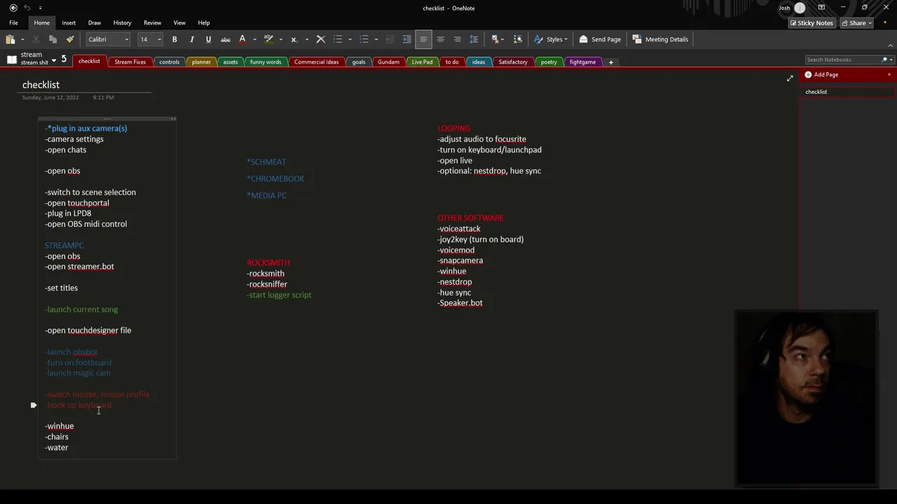Switch to the History ribbon tab
The height and width of the screenshot is (504, 897).
122,23
